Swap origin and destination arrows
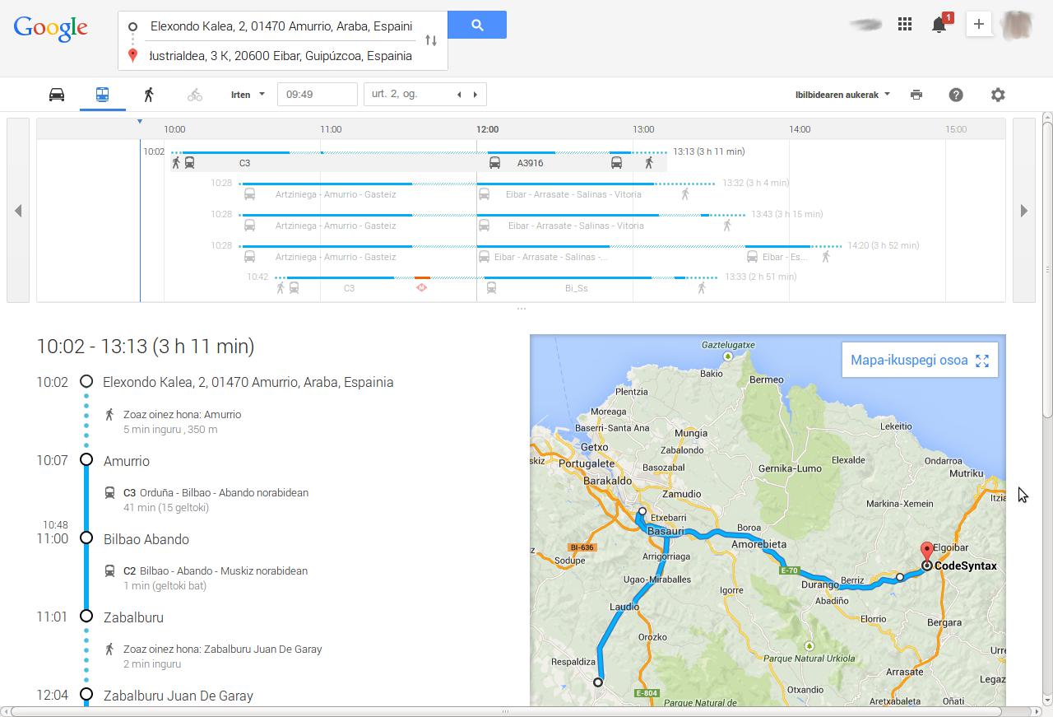 [431, 40]
